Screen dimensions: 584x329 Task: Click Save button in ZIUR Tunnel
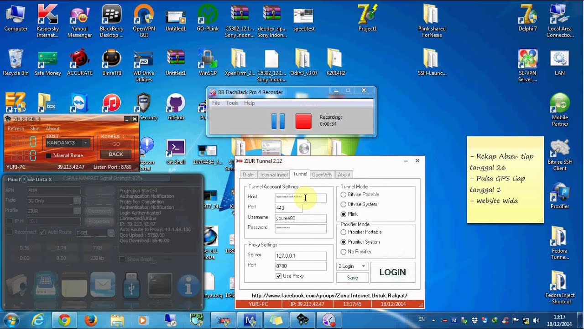click(x=352, y=277)
